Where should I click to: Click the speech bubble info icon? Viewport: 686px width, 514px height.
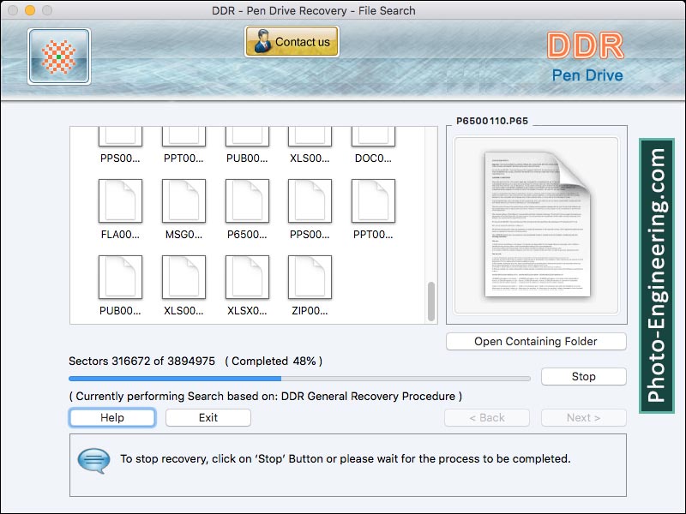click(x=93, y=459)
